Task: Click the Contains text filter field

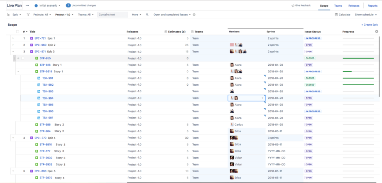Action: click(x=113, y=15)
